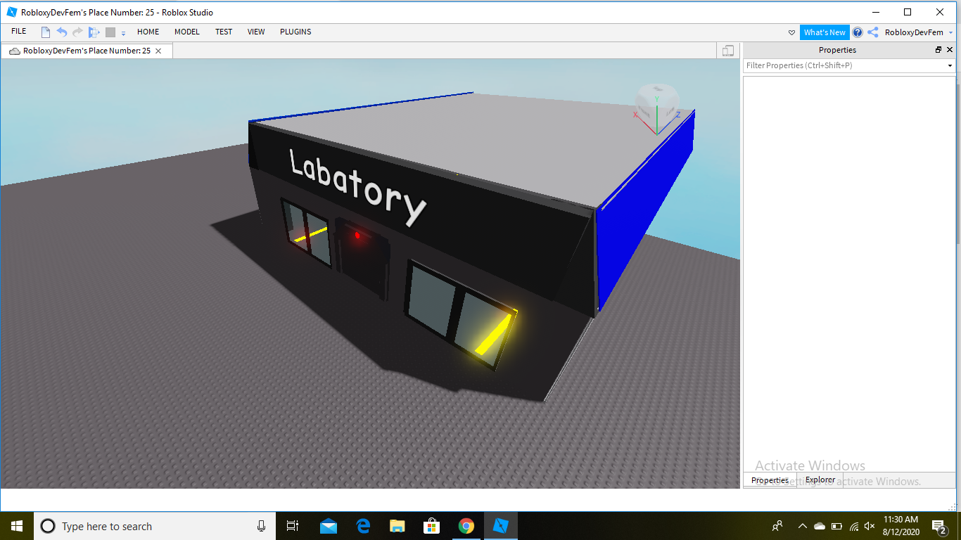961x540 pixels.
Task: Click the muted volume speaker icon
Action: pyautogui.click(x=870, y=526)
